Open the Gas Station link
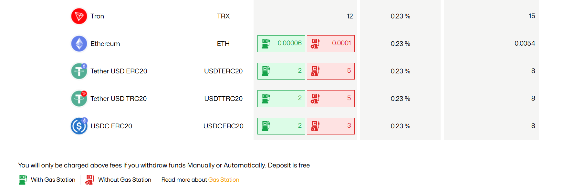The height and width of the screenshot is (193, 574). pos(224,180)
